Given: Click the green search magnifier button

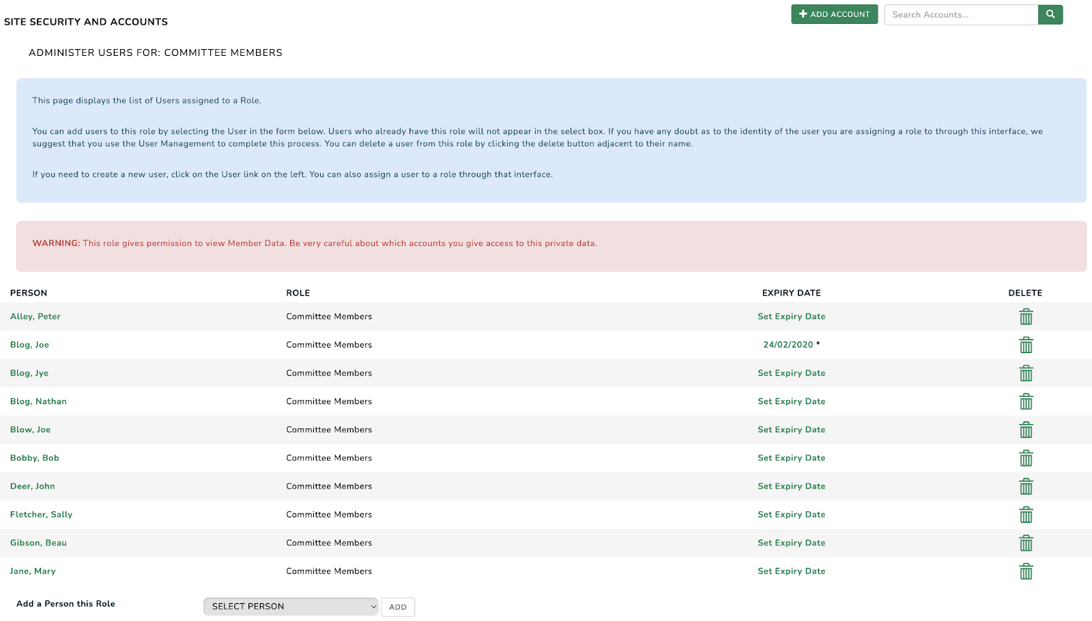Looking at the screenshot, I should tap(1050, 14).
